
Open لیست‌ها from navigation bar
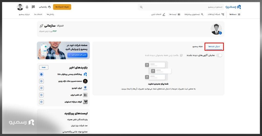(x=174, y=14)
